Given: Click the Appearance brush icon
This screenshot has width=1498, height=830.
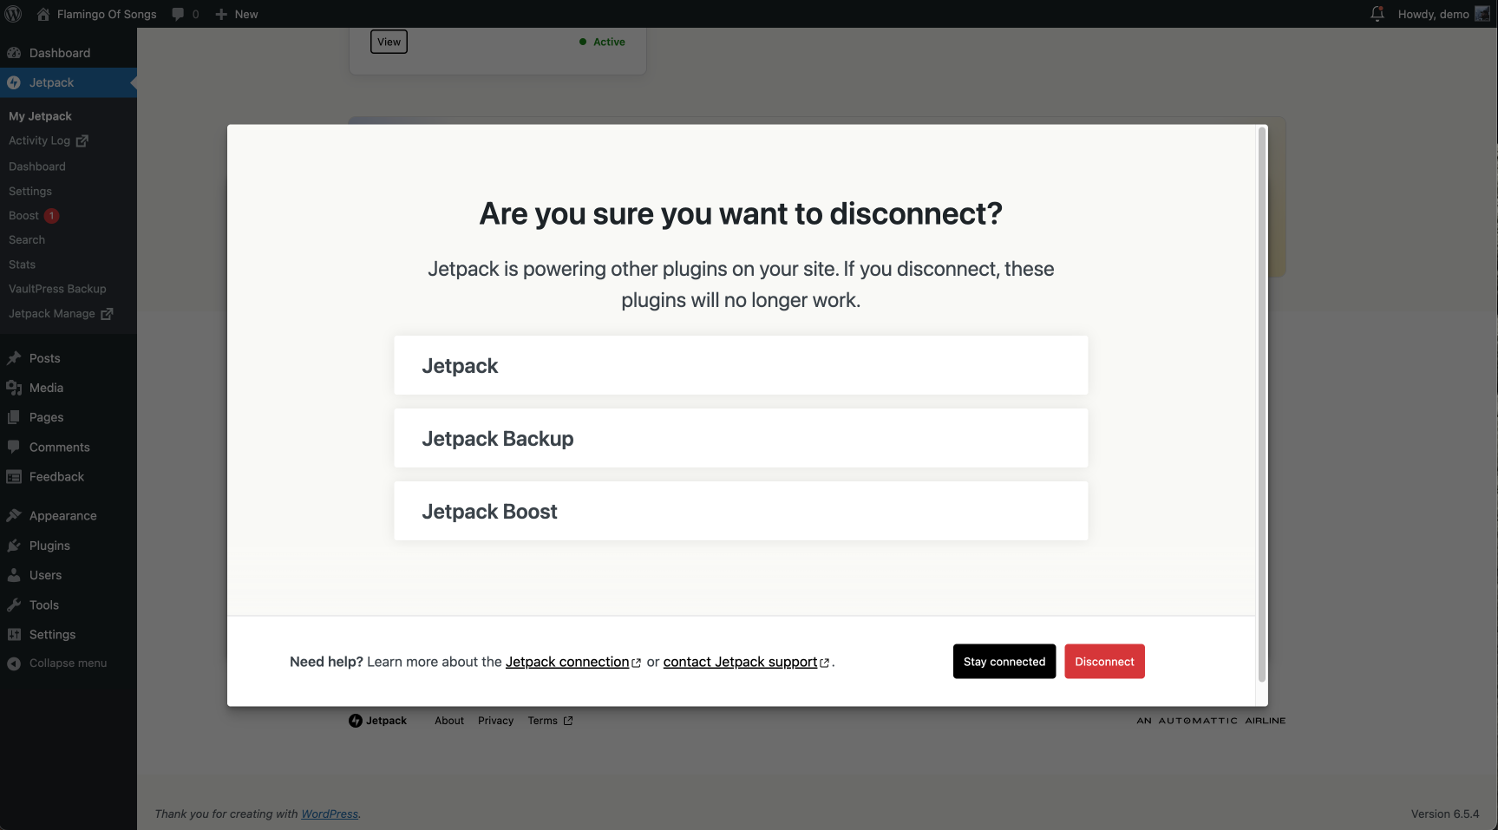Looking at the screenshot, I should (x=14, y=516).
